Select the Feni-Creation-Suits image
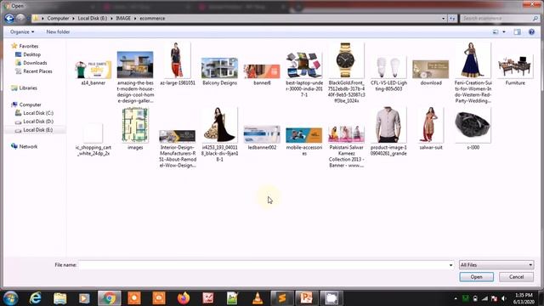The height and width of the screenshot is (306, 544). click(x=473, y=73)
